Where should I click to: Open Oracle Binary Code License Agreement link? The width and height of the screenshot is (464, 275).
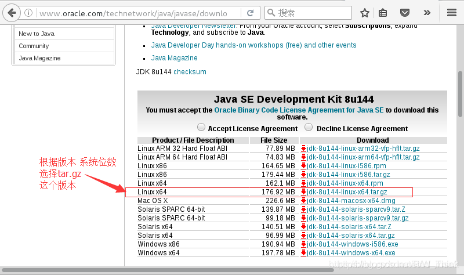point(299,110)
